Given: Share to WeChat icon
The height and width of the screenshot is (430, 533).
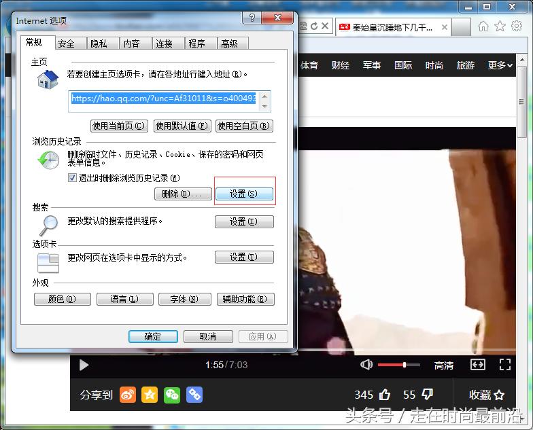Looking at the screenshot, I should (172, 395).
